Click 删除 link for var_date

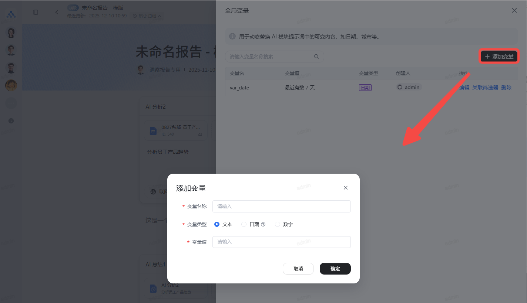pos(506,88)
